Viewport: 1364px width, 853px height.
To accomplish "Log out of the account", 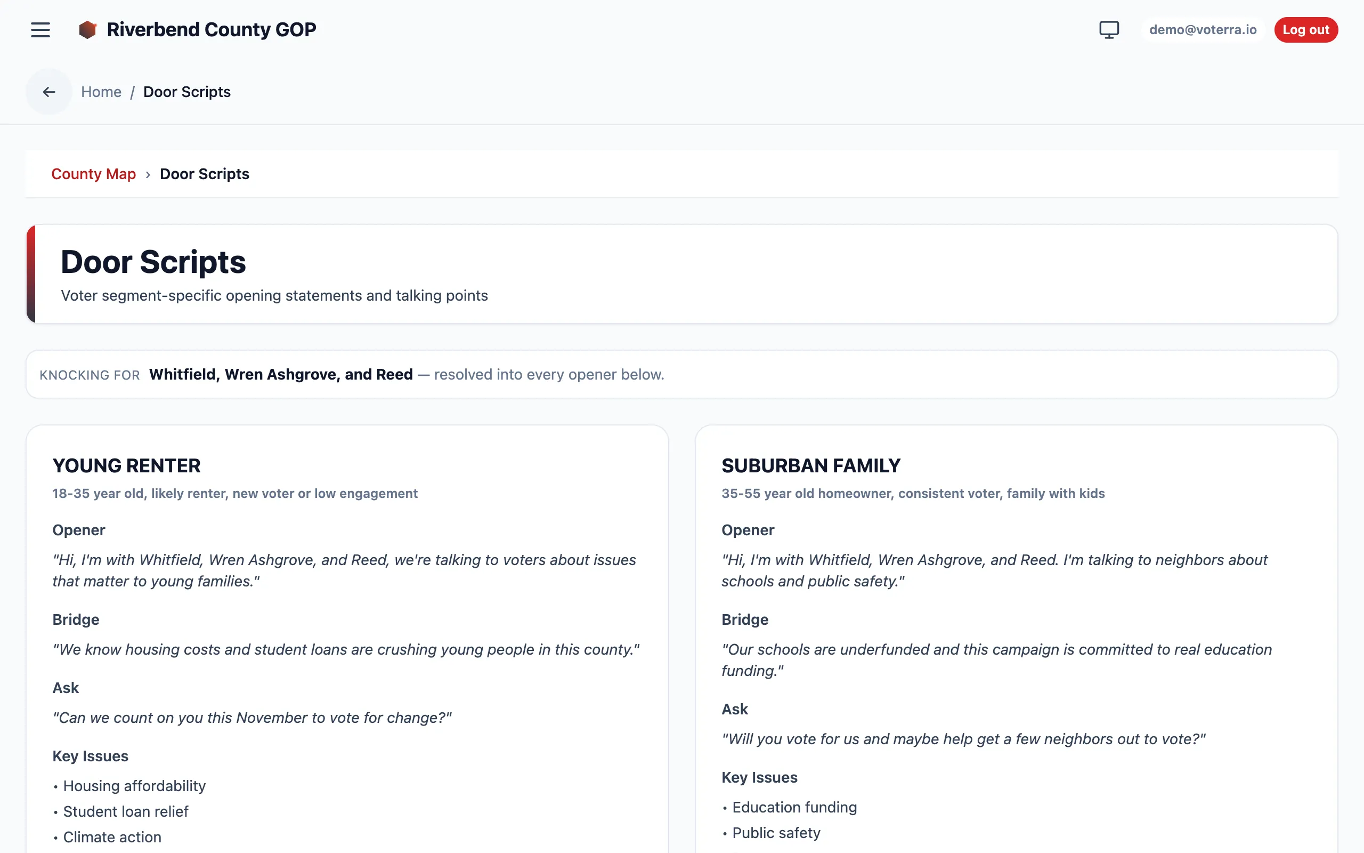I will [1305, 30].
